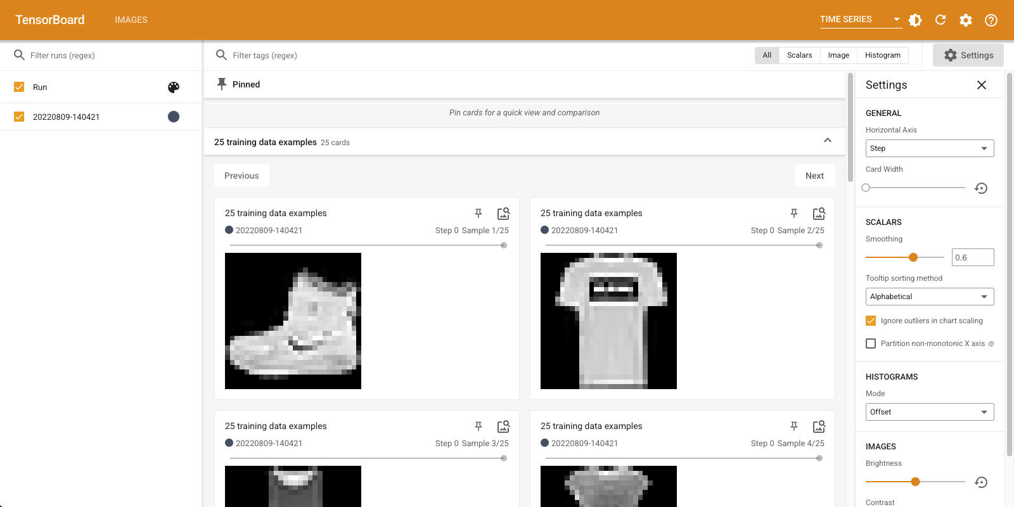Pin the Sample 3/25 card
1014x507 pixels.
click(x=478, y=427)
